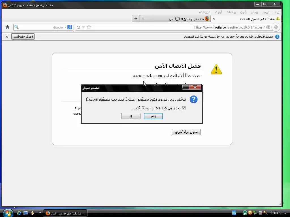Open the مساعدة menu
290x217 pixels.
(205, 12)
